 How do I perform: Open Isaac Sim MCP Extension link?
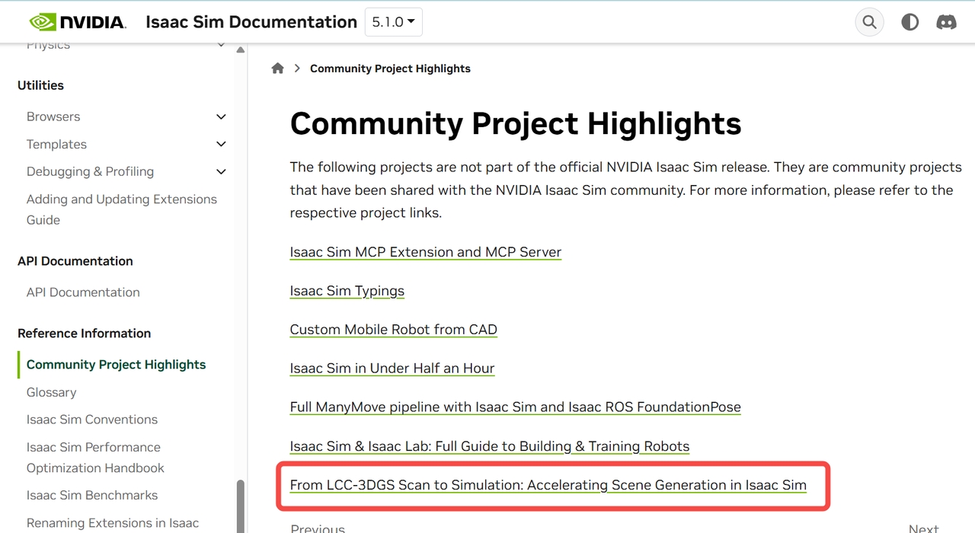tap(425, 252)
